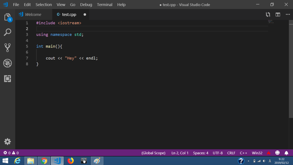Split the editor to the right

[278, 14]
